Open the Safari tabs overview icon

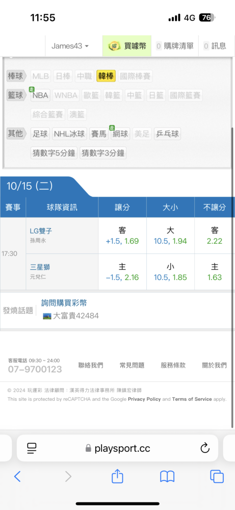217,476
